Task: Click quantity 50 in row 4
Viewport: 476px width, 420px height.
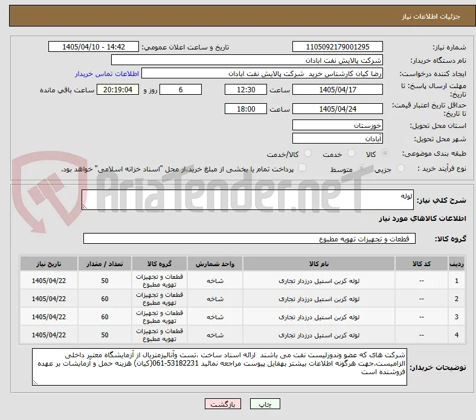Action: click(x=105, y=335)
